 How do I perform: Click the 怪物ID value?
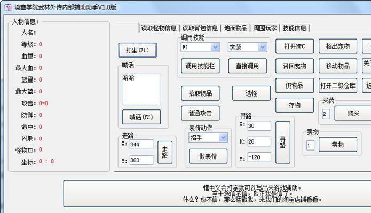[41, 149]
